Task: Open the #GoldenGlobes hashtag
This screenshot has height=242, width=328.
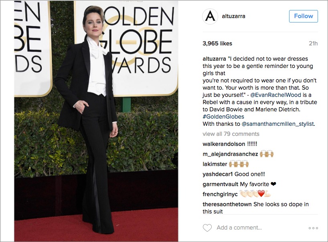Action: (223, 117)
